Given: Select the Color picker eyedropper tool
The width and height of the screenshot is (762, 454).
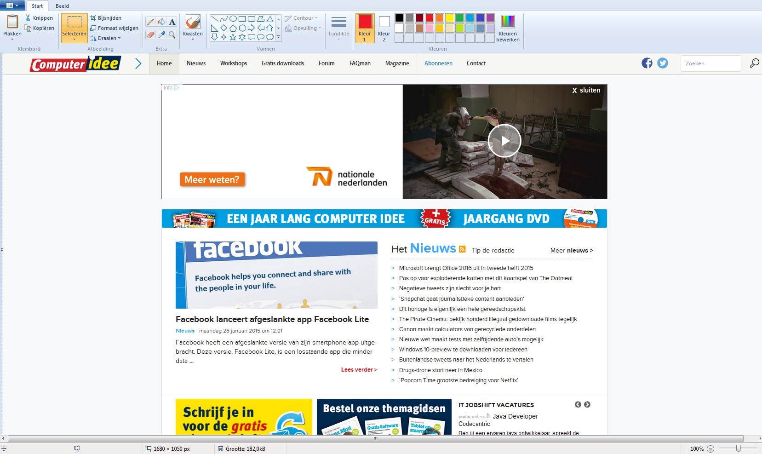Looking at the screenshot, I should [161, 34].
